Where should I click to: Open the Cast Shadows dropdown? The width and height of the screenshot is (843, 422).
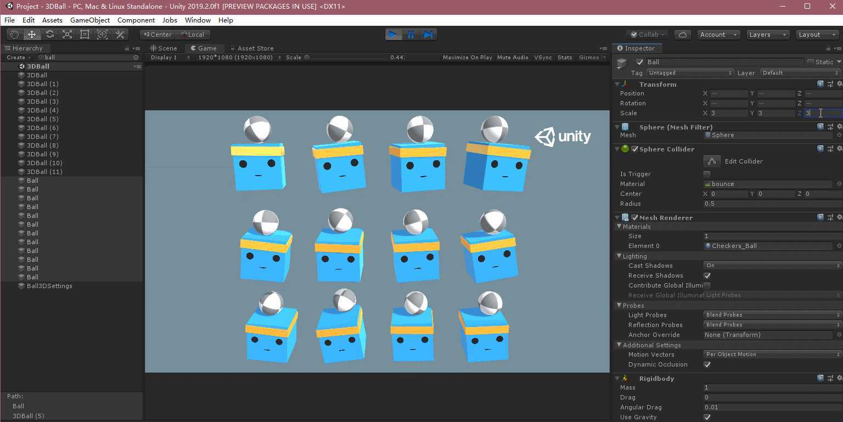point(772,266)
